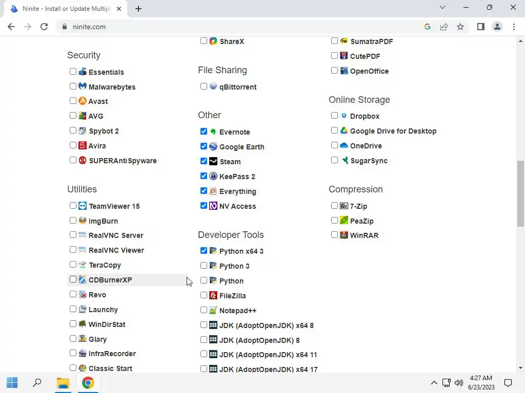Switch to the Ninite browser tab
Screen dimensions: 525x393
[x=65, y=9]
